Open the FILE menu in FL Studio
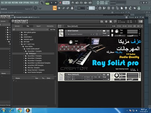The width and height of the screenshot is (151, 113). (2, 3)
